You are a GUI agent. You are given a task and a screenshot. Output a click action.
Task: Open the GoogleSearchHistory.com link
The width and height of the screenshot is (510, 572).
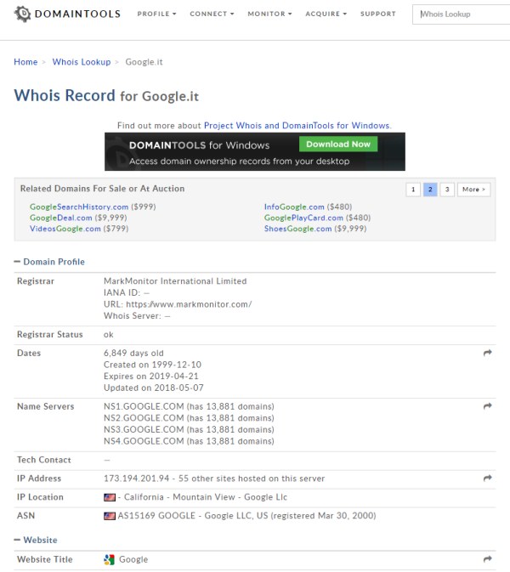tap(79, 207)
